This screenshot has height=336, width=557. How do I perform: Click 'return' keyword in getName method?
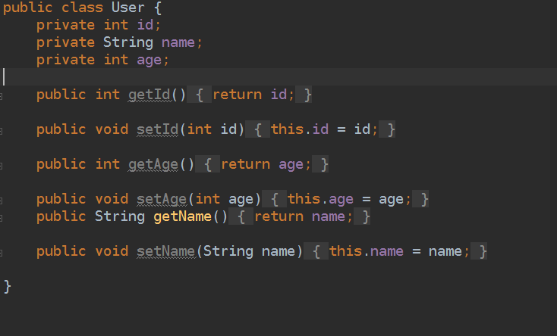coord(278,216)
